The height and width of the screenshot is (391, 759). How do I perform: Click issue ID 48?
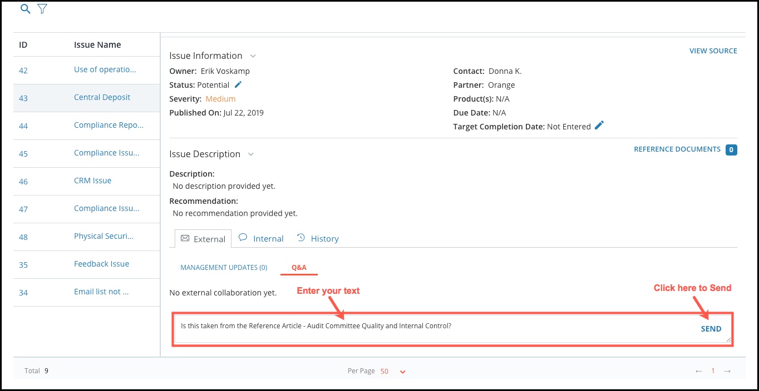(x=23, y=237)
